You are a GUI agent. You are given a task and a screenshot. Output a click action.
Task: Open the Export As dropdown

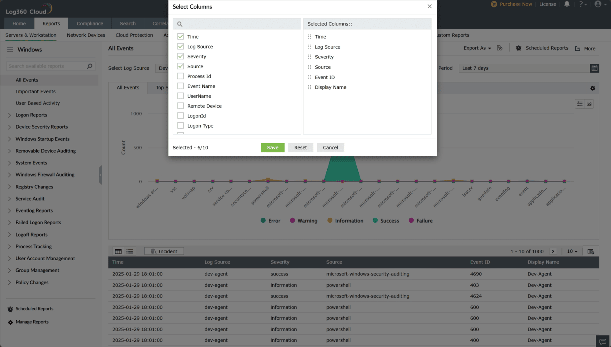[x=477, y=48]
